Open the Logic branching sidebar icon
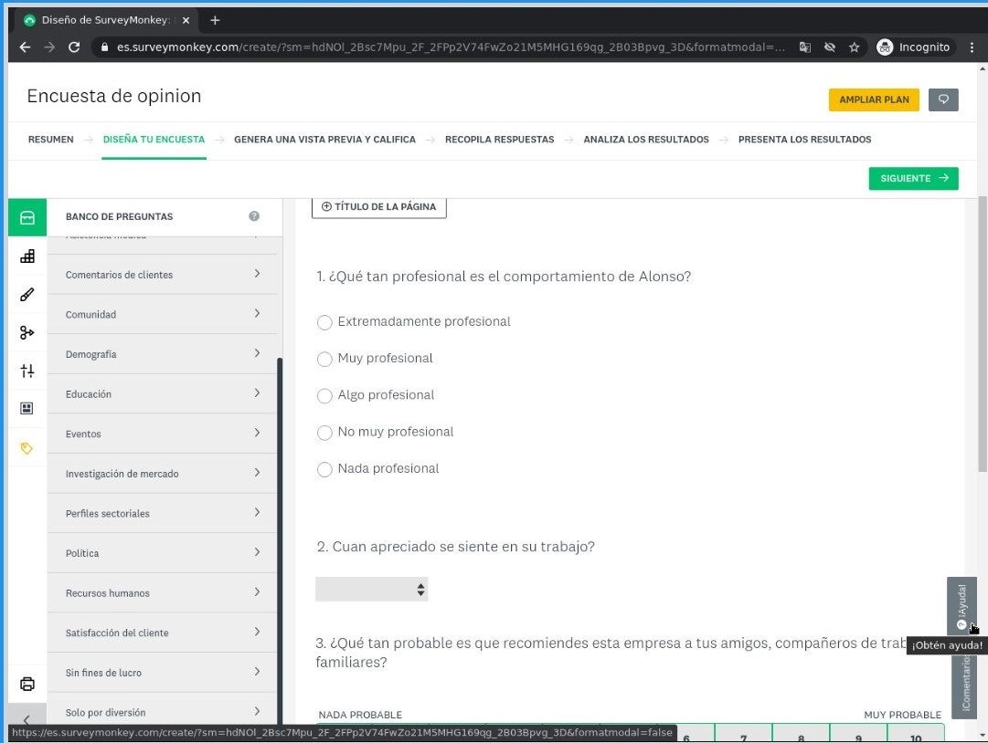Viewport: 988px width, 743px height. pos(27,332)
